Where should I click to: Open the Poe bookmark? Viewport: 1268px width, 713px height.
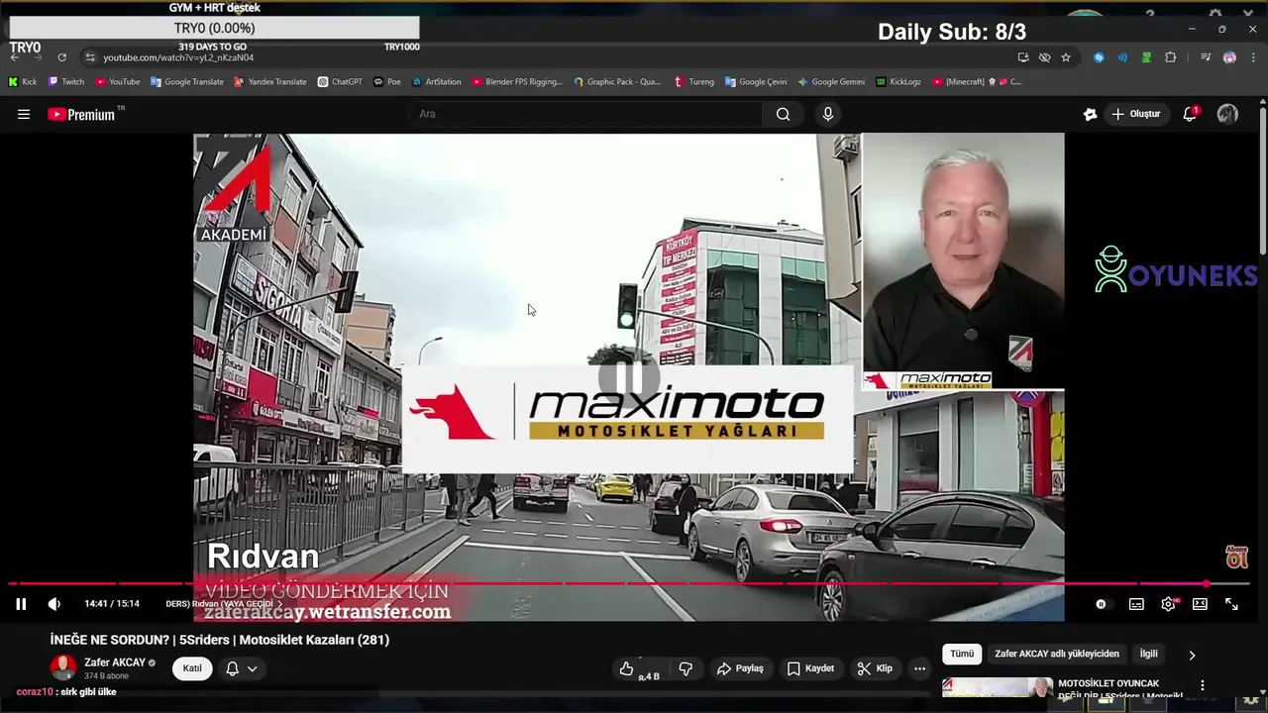tap(387, 82)
